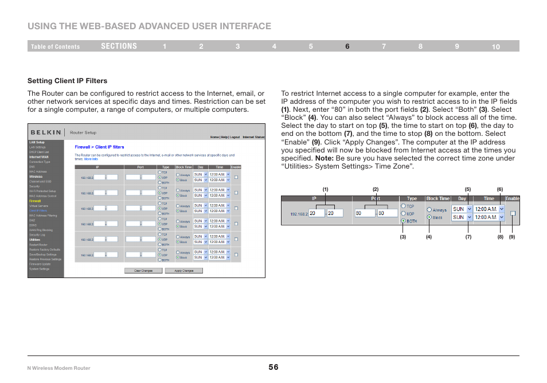Open Restore Factory Defaults in the sidebar
The image size is (547, 383).
click(45, 250)
